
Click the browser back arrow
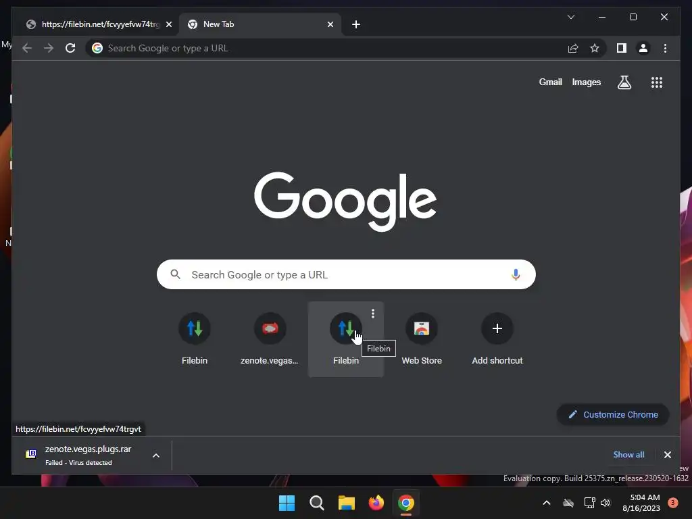click(x=27, y=48)
